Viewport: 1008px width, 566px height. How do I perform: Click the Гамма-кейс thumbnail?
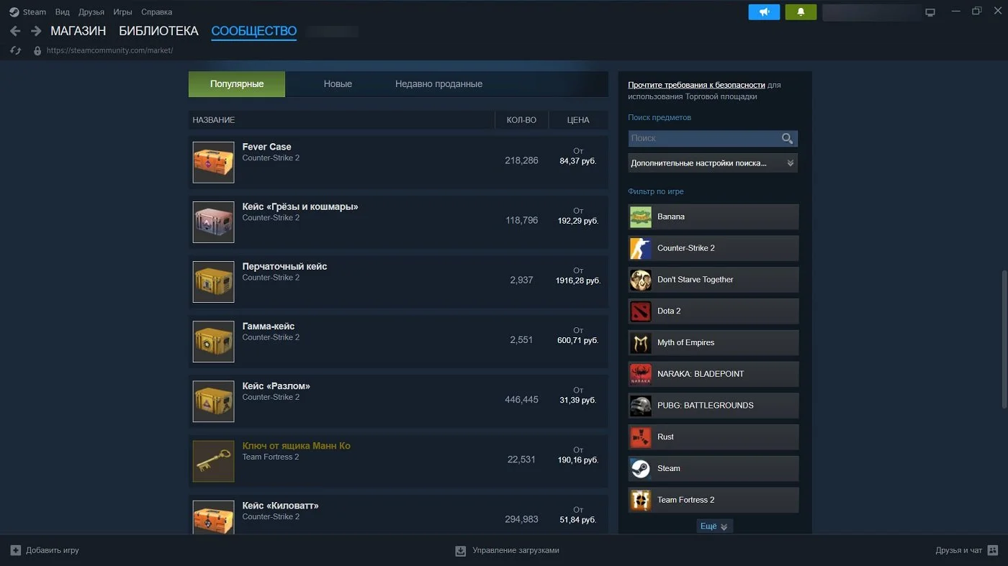coord(213,341)
